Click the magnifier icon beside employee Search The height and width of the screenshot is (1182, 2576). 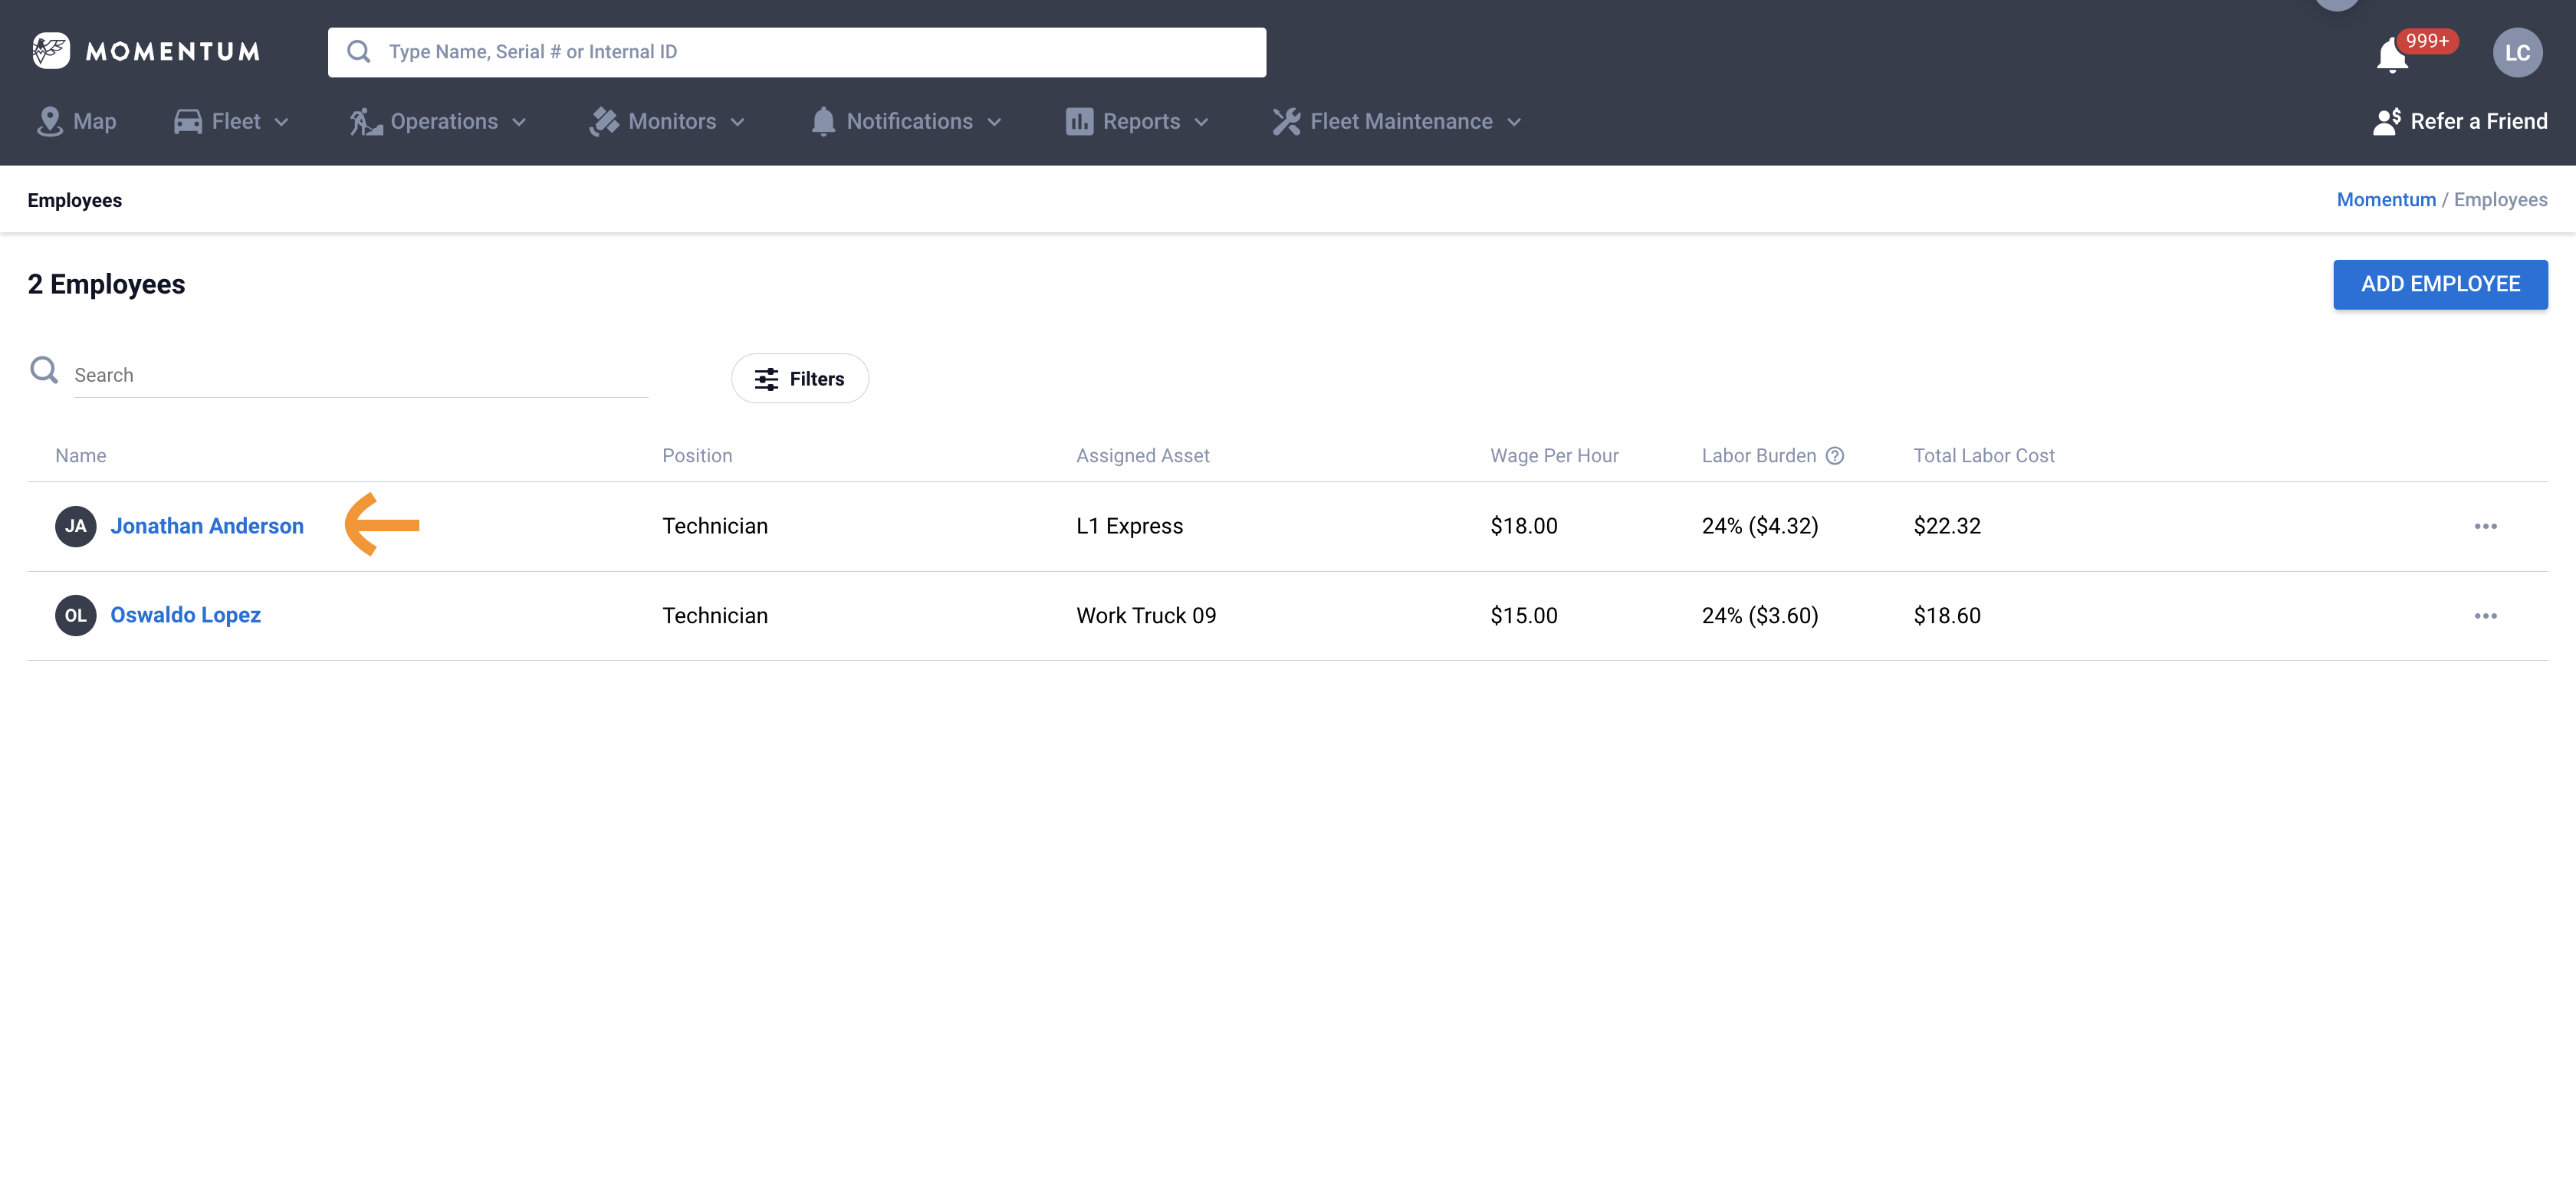pos(44,371)
